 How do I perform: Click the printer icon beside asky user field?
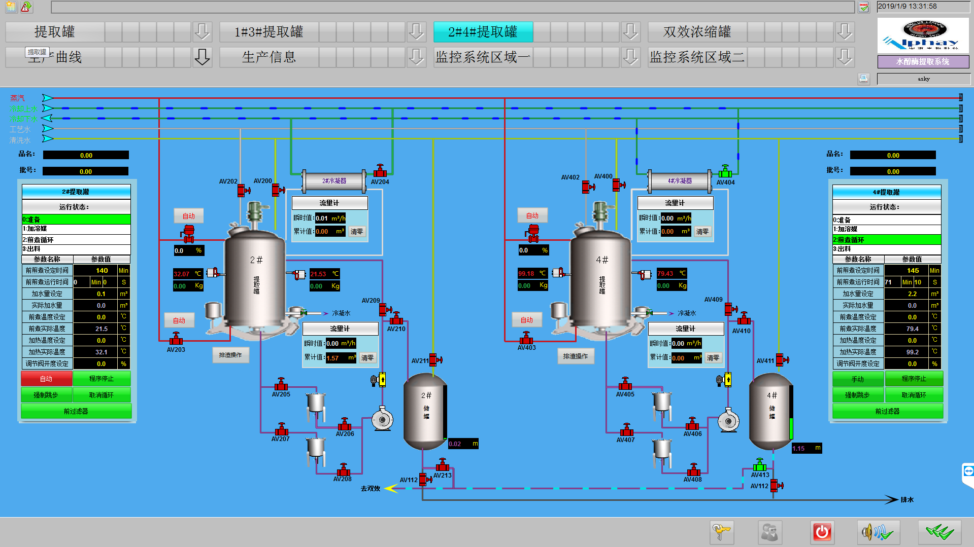(x=864, y=79)
